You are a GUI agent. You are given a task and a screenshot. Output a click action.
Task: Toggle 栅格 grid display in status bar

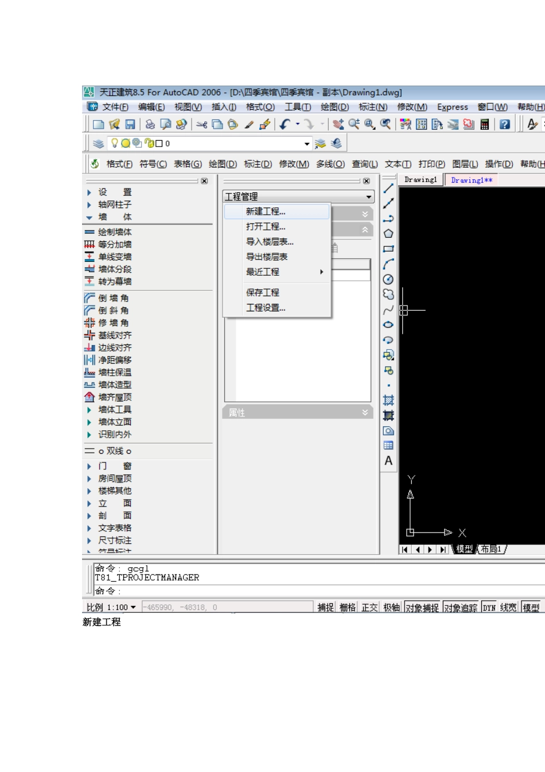pyautogui.click(x=348, y=608)
